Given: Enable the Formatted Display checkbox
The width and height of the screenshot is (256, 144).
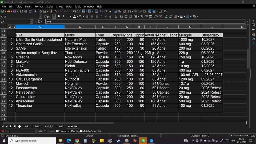Looking at the screenshot, I should point(57,131).
